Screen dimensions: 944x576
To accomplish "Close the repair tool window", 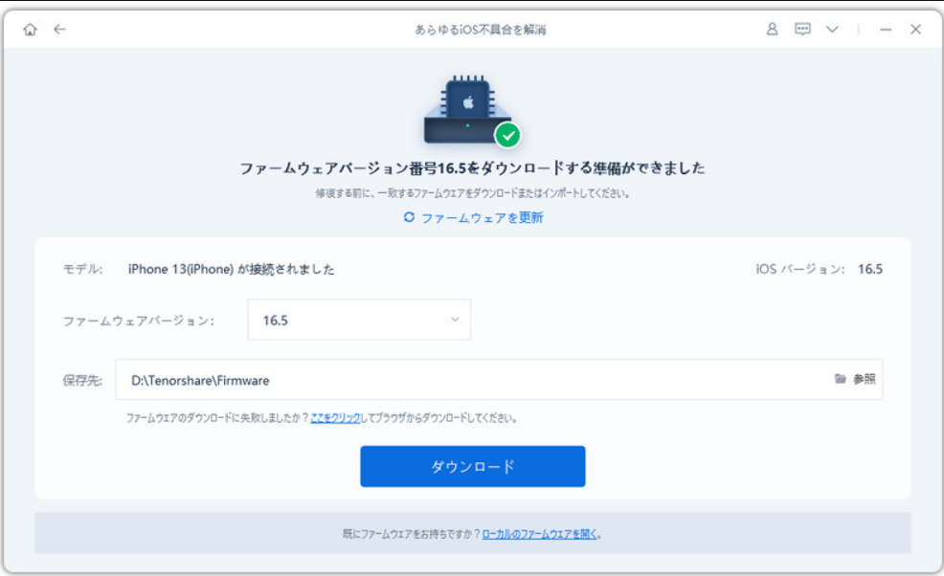I will coord(915,29).
